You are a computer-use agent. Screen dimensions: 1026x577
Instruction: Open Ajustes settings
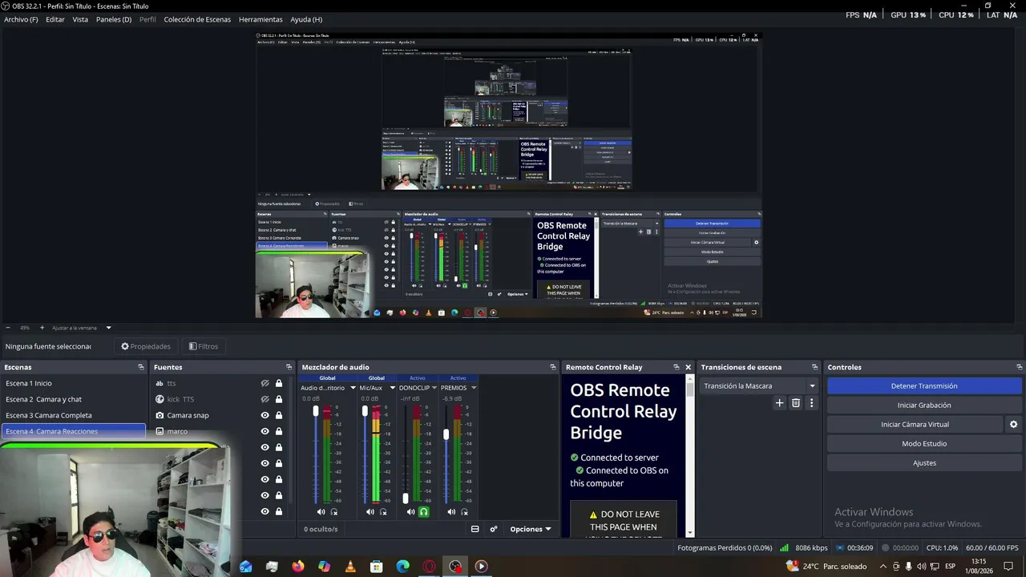(924, 463)
